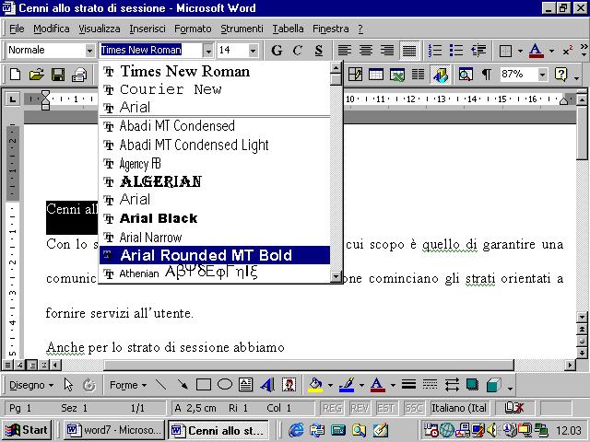Launch Internet Explorer from quick launch
The height and width of the screenshot is (442, 590).
coord(296,430)
